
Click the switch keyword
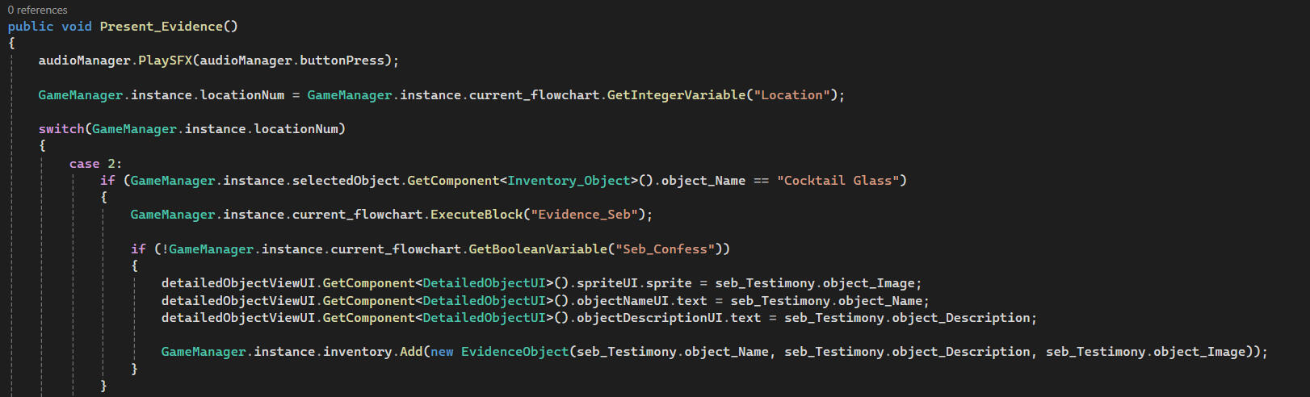[x=61, y=129]
